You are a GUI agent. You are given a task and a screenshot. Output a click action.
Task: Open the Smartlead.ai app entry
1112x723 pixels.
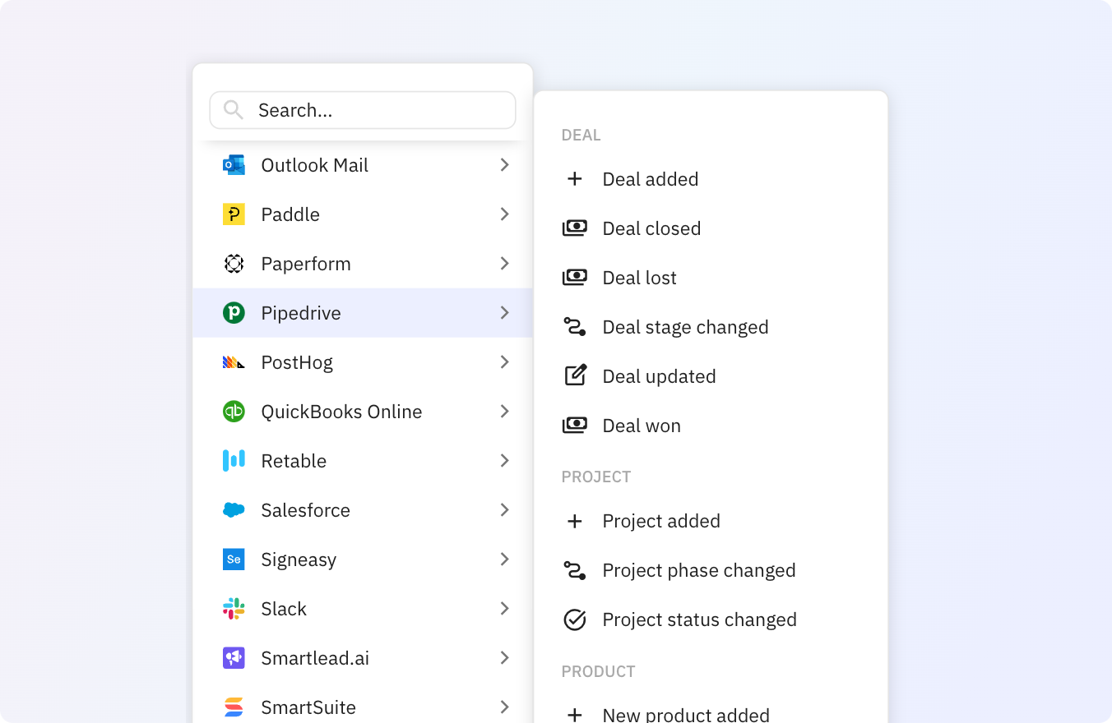pos(363,658)
